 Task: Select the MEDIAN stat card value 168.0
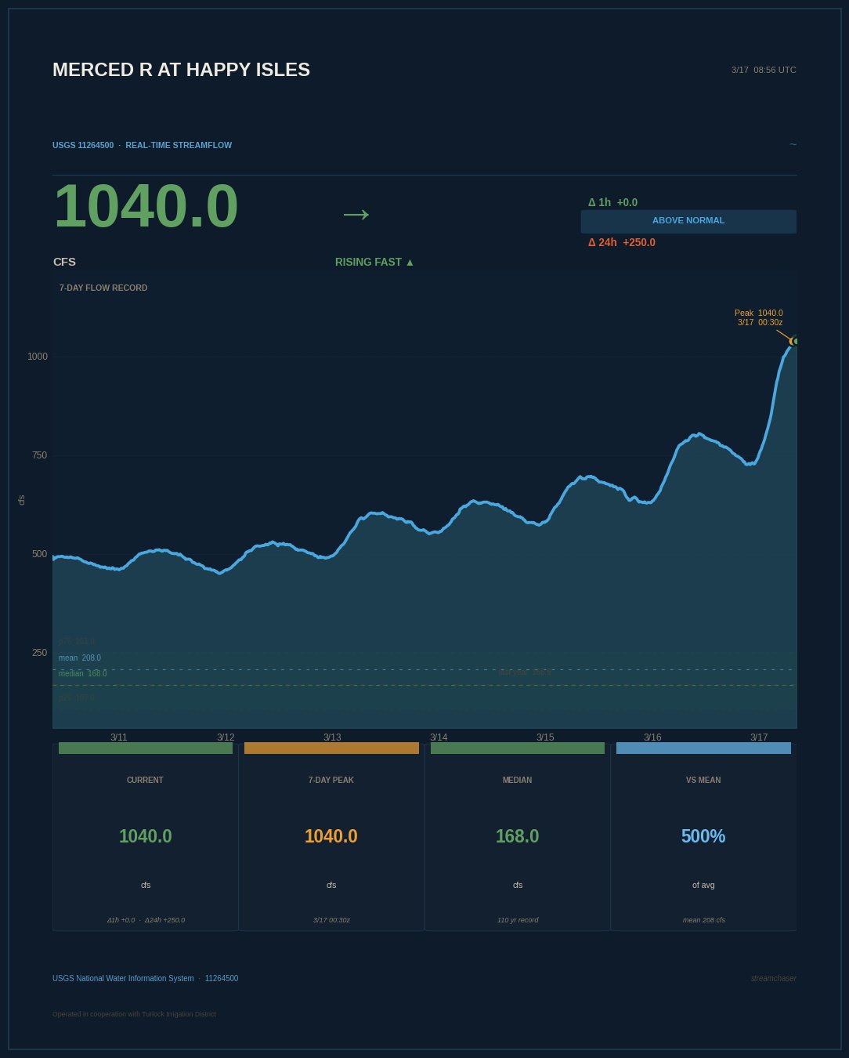point(517,836)
